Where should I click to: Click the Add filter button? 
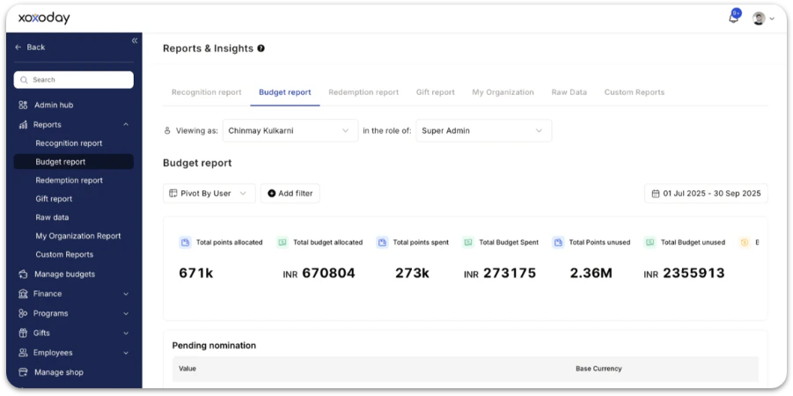(x=290, y=194)
